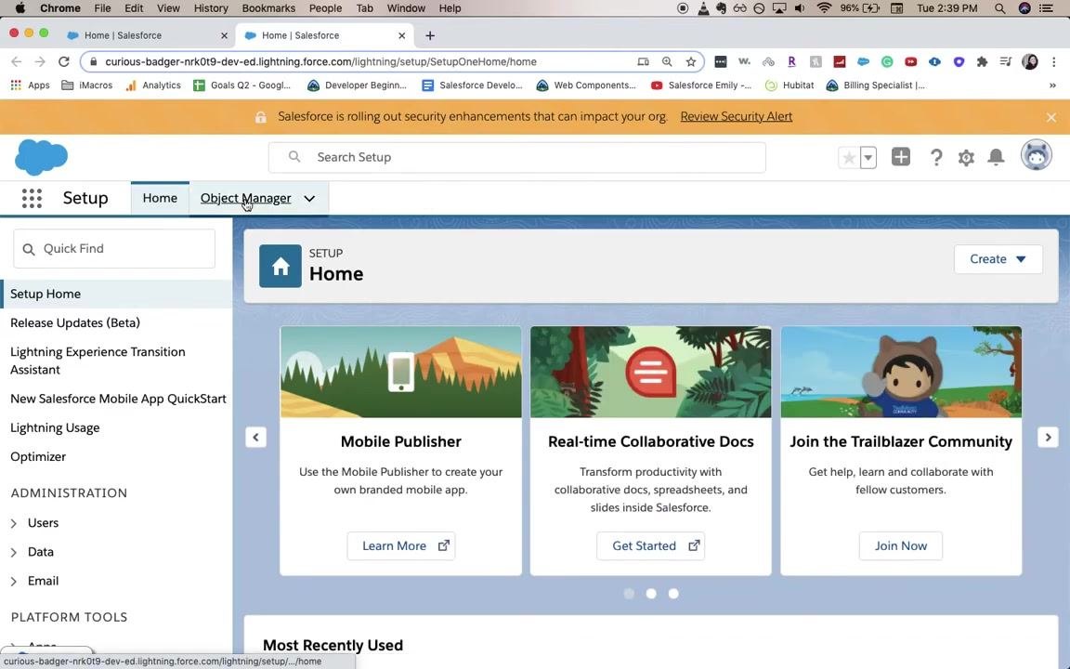Viewport: 1070px width, 669px height.
Task: Focus the Quick Find box
Action: coord(114,248)
